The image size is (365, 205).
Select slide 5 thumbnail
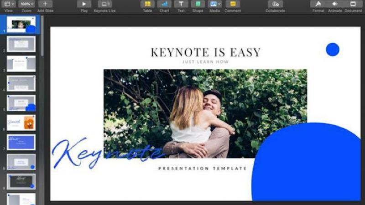click(21, 103)
